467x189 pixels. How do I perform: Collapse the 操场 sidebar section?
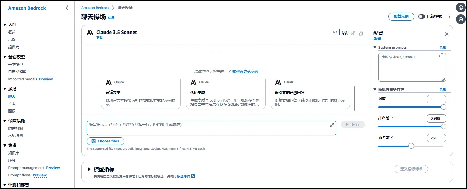(x=5, y=89)
